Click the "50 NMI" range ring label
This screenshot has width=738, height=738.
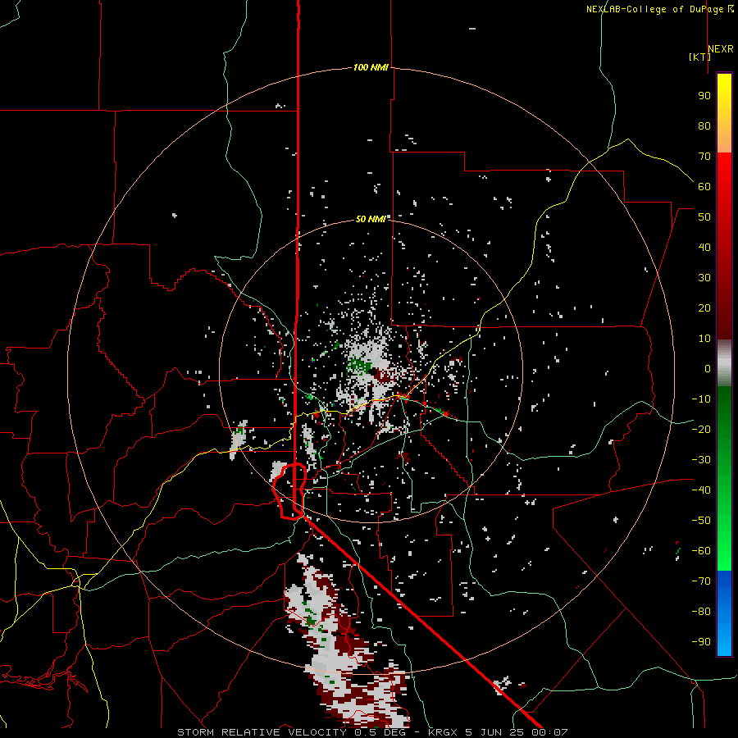coord(371,219)
